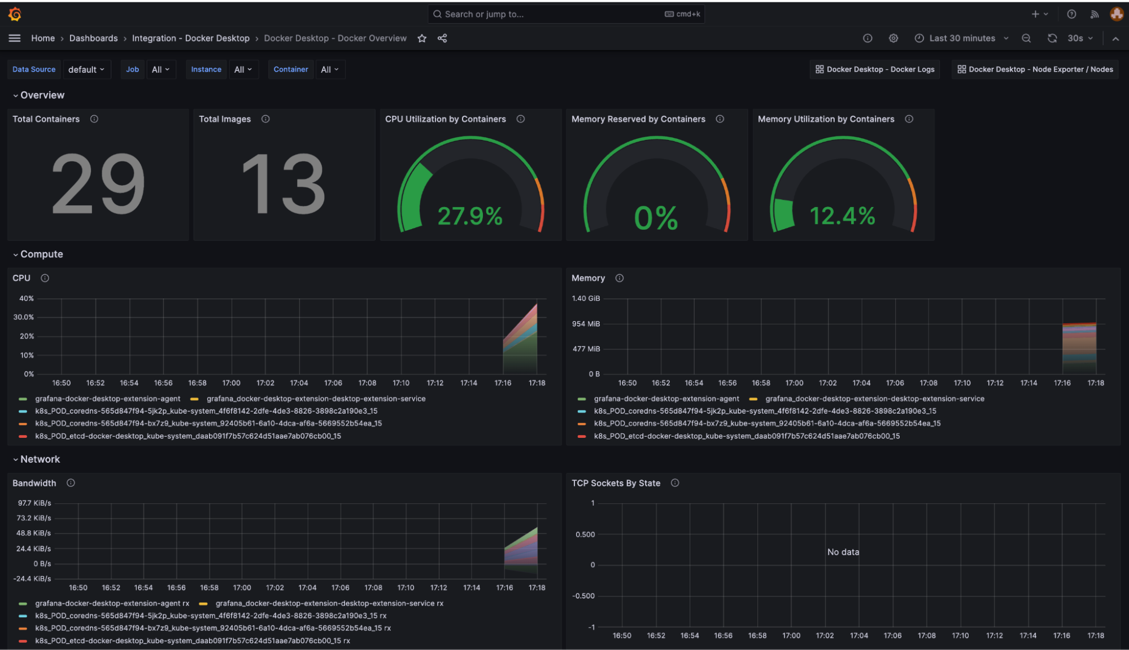The width and height of the screenshot is (1129, 650).
Task: Toggle the etcd-docker-desktop series in Memory legend
Action: click(747, 436)
